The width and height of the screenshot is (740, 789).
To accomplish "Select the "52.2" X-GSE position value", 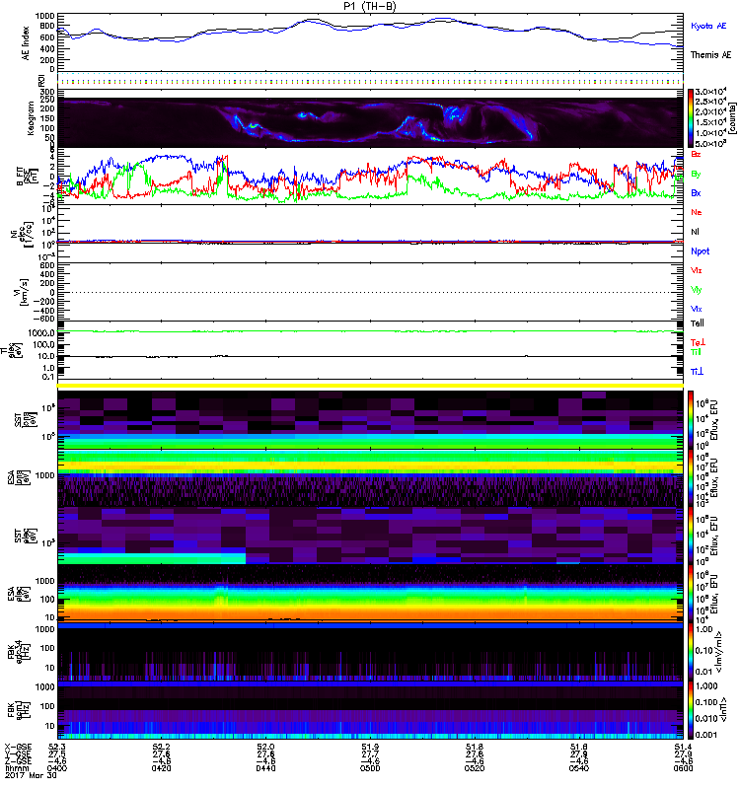I will [161, 747].
